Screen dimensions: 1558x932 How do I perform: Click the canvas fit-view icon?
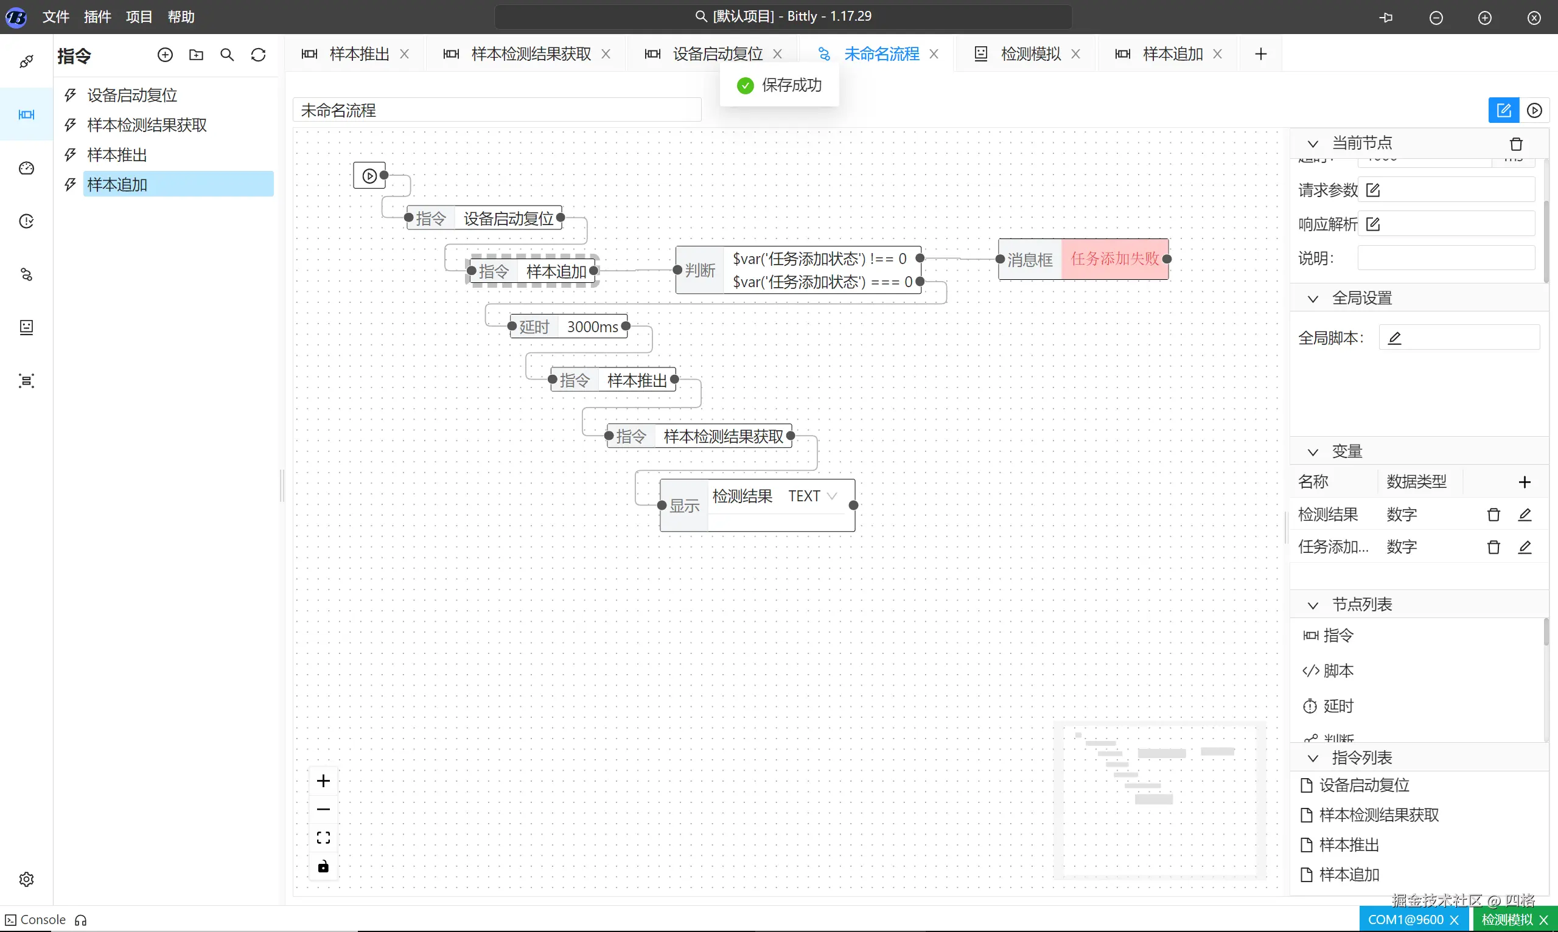coord(324,838)
